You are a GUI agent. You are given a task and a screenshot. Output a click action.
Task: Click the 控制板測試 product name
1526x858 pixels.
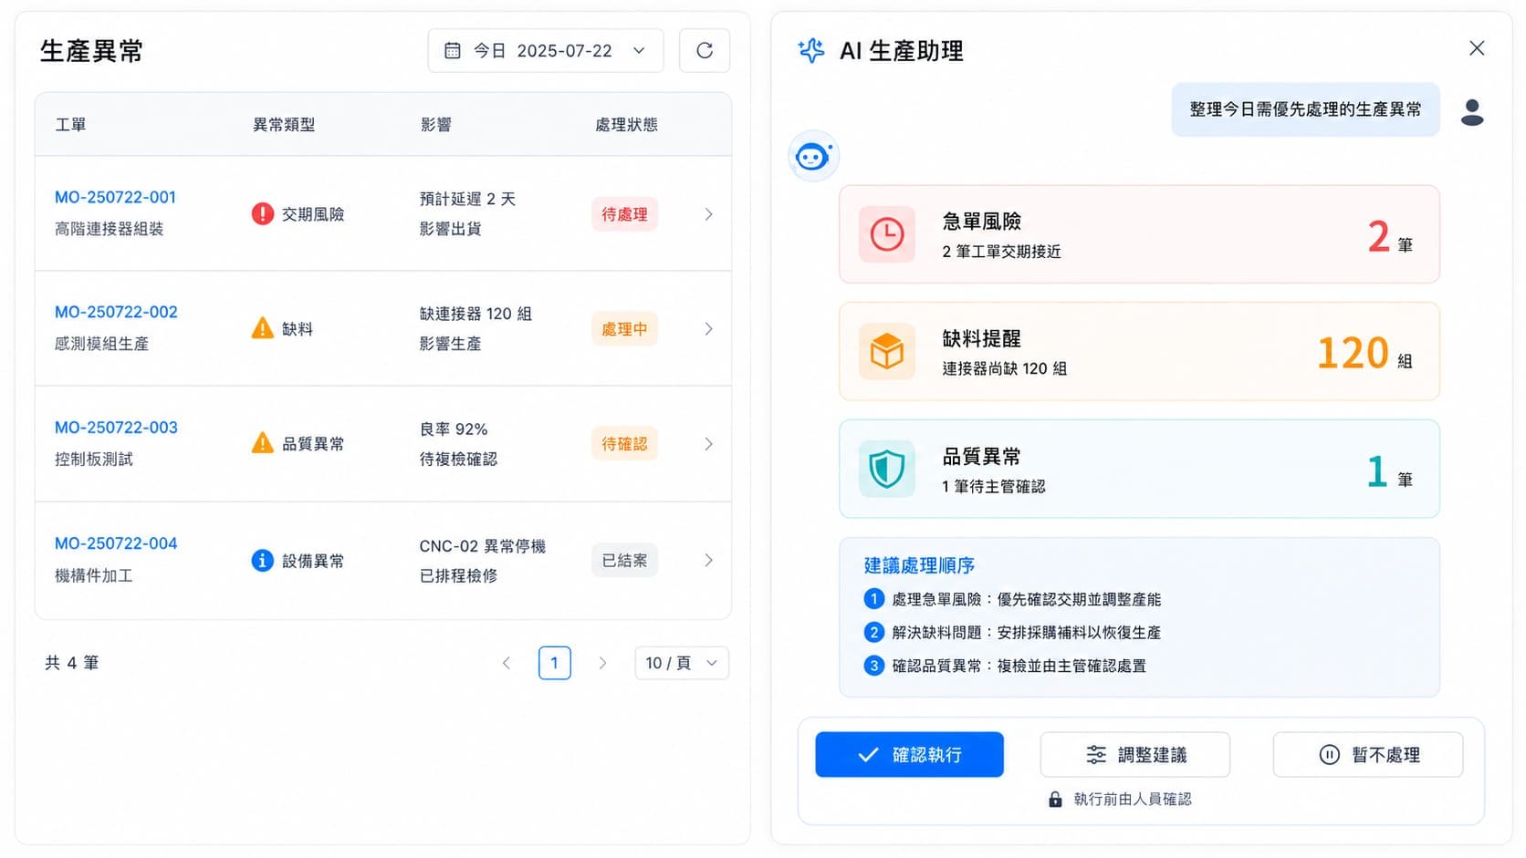(94, 459)
